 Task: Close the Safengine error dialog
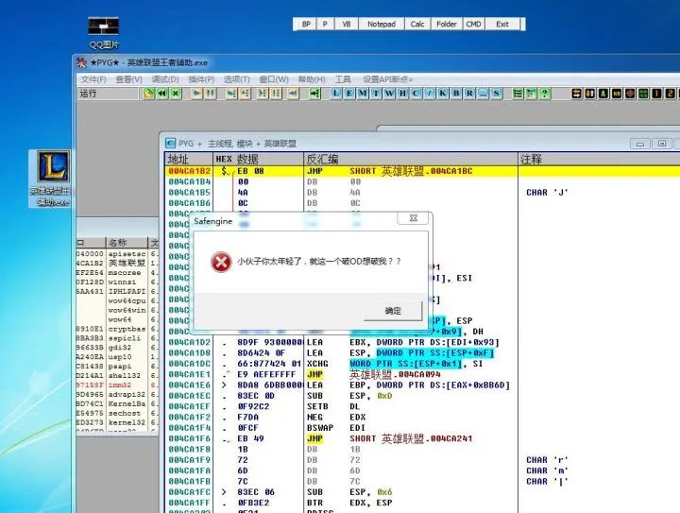coord(414,218)
